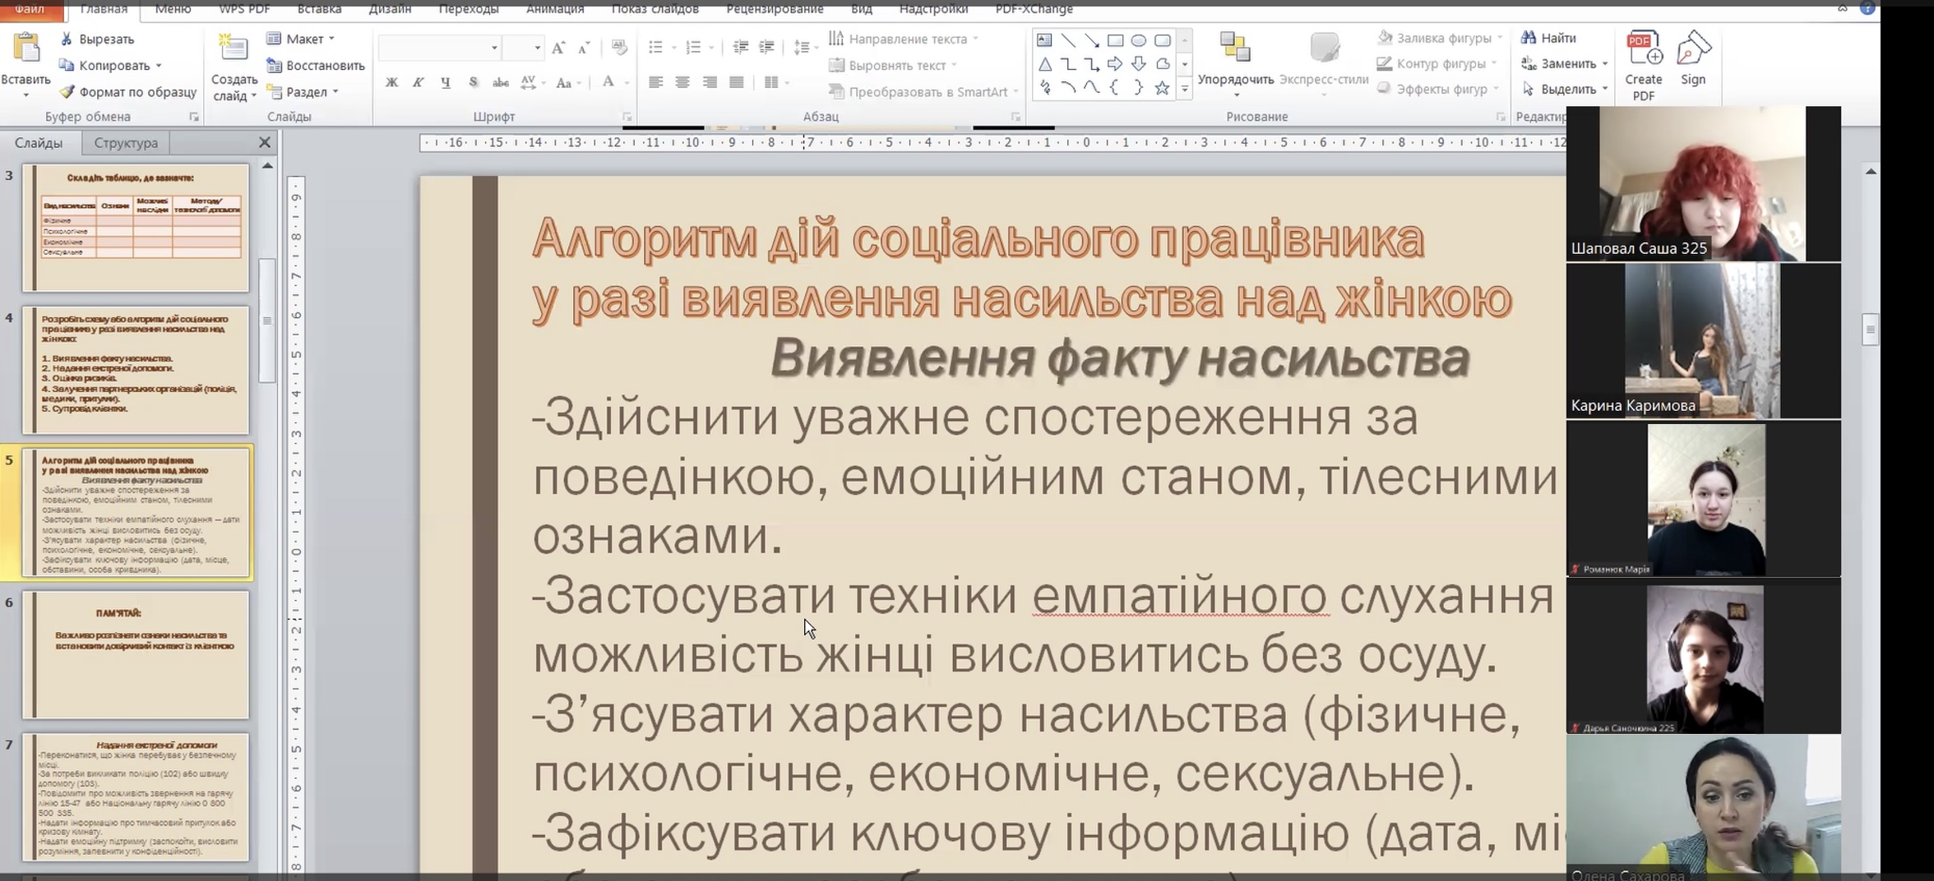Image resolution: width=1934 pixels, height=881 pixels.
Task: Select the five-point star shape
Action: pyautogui.click(x=1161, y=88)
